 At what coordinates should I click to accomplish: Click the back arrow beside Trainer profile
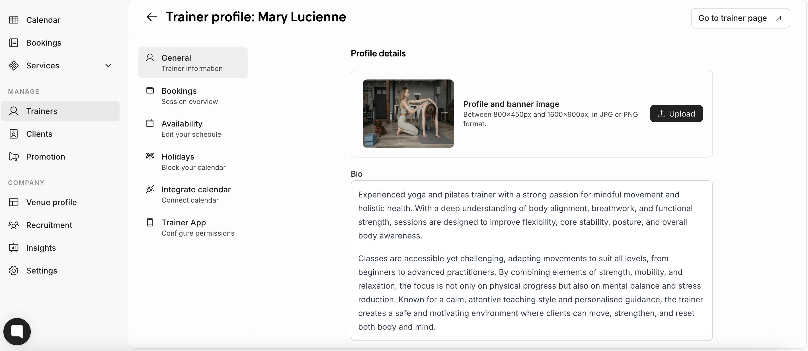pyautogui.click(x=152, y=17)
